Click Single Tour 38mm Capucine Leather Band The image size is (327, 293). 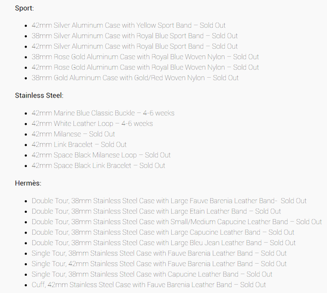[152, 274]
